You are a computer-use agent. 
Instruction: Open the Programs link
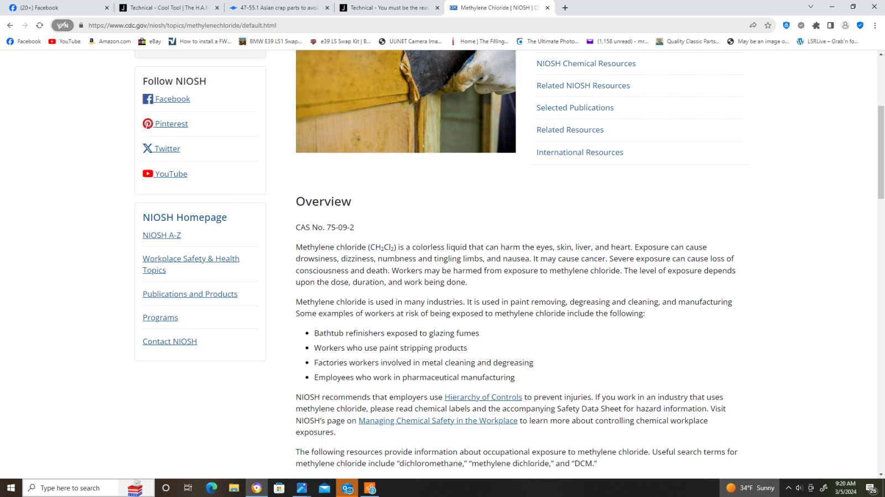pos(160,318)
